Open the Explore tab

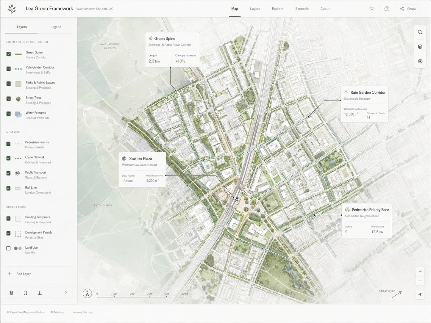point(278,9)
